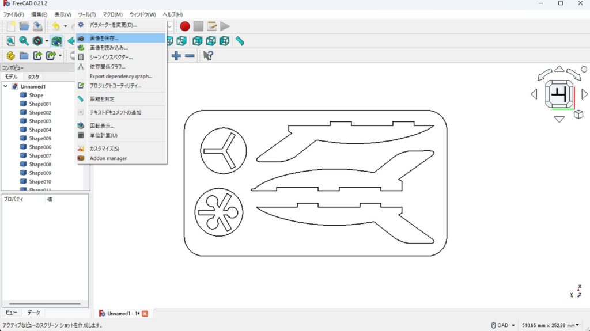Screen dimensions: 590x331
Task: Click the blue plus icon
Action: pyautogui.click(x=176, y=56)
